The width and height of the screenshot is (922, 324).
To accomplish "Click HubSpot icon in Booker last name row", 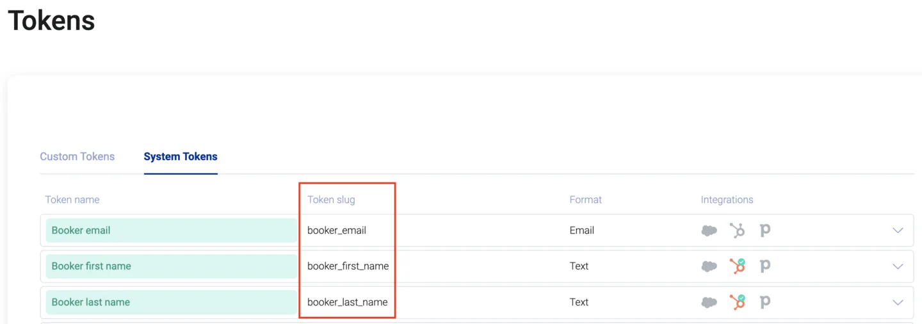I will [x=738, y=302].
